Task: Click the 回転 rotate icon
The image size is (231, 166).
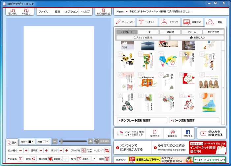Action: 34,159
